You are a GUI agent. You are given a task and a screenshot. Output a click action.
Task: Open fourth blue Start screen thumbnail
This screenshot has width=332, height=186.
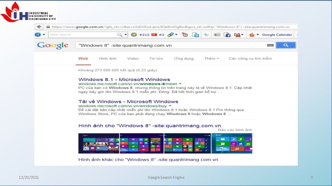pos(232,143)
